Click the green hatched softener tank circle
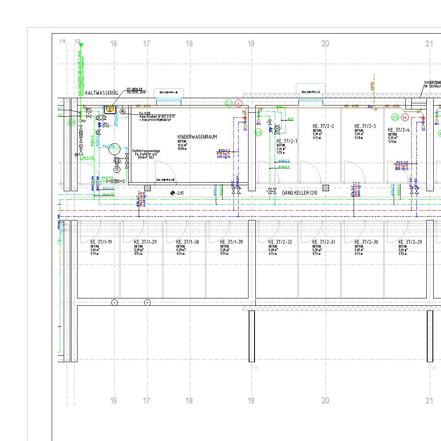The width and height of the screenshot is (441, 441). click(x=114, y=149)
